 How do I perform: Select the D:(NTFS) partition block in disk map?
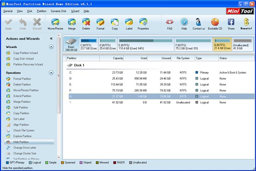click(x=108, y=44)
